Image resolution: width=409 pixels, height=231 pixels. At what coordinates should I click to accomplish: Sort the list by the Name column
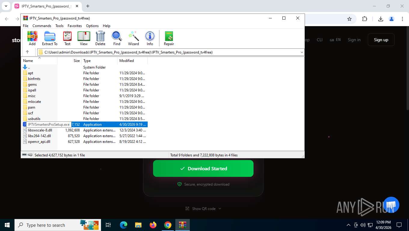tap(39, 61)
